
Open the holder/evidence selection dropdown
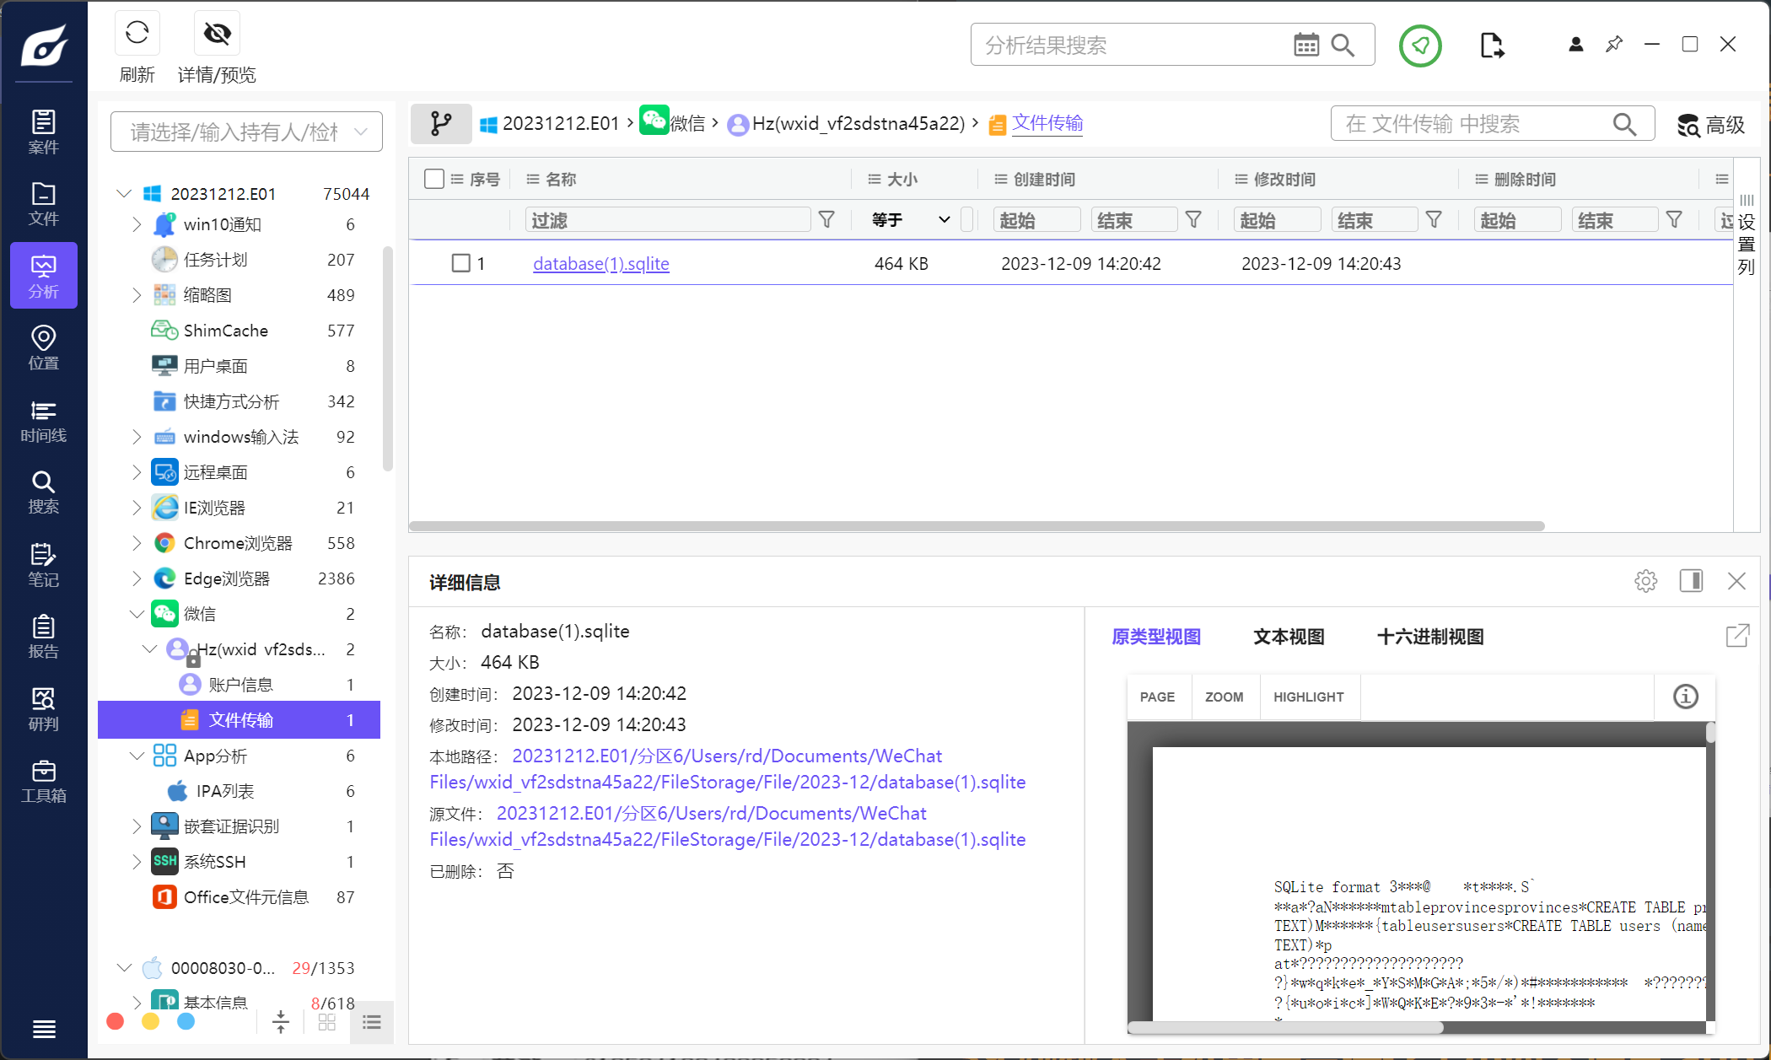point(246,132)
